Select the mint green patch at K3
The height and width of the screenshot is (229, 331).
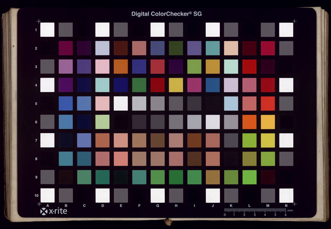click(231, 67)
